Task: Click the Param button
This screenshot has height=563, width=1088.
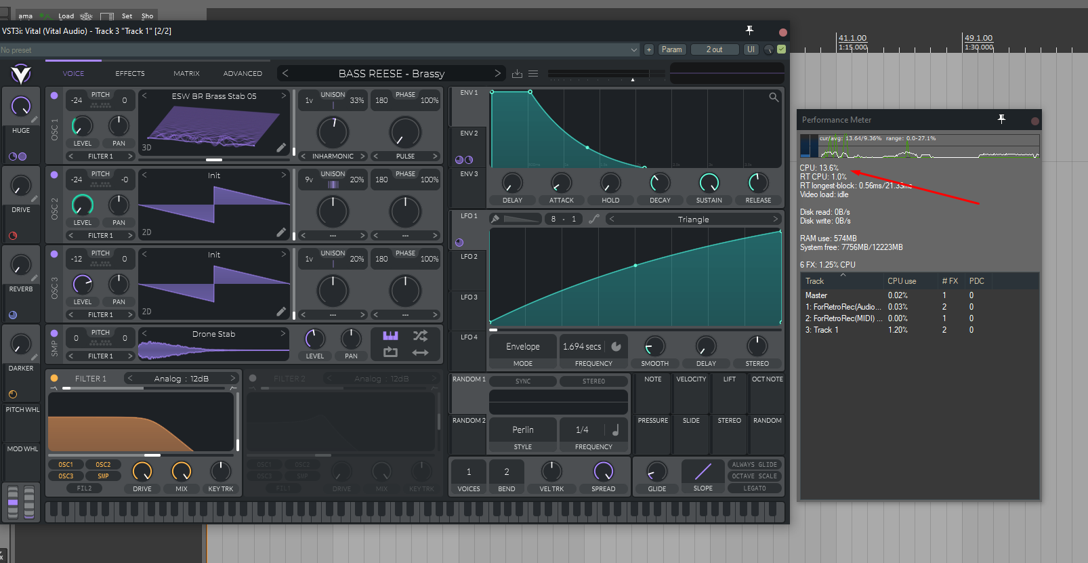Action: [671, 49]
